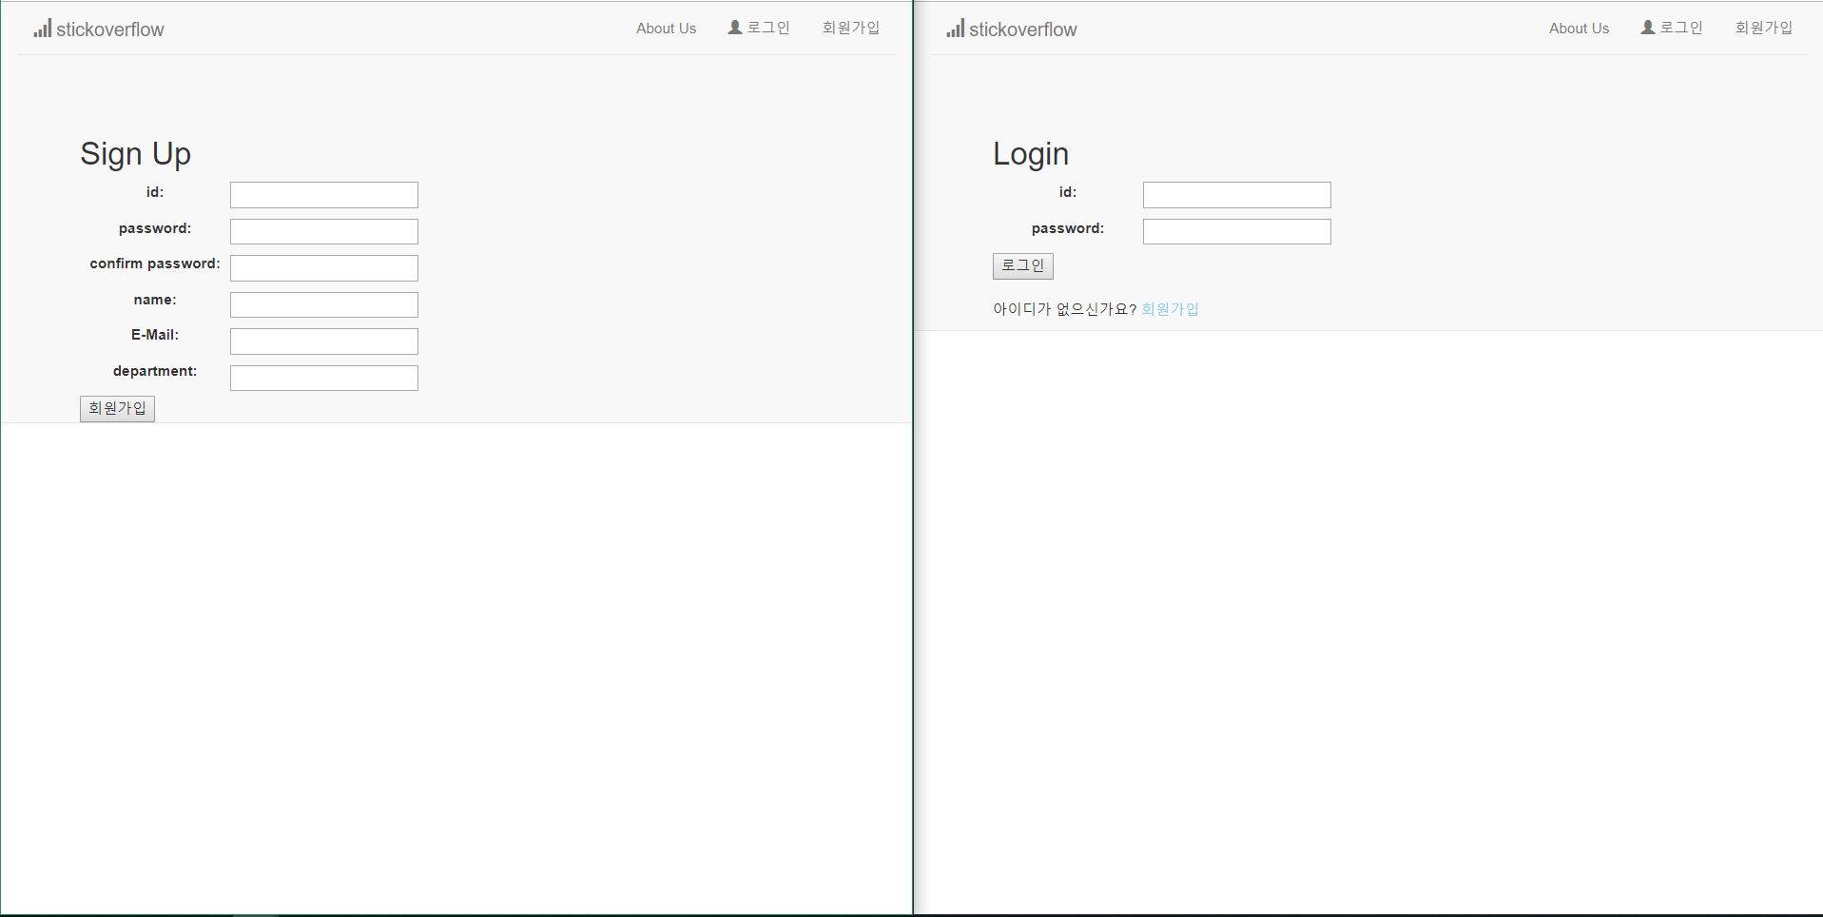Focus the id field on Sign Up form
The width and height of the screenshot is (1823, 917).
pos(324,195)
